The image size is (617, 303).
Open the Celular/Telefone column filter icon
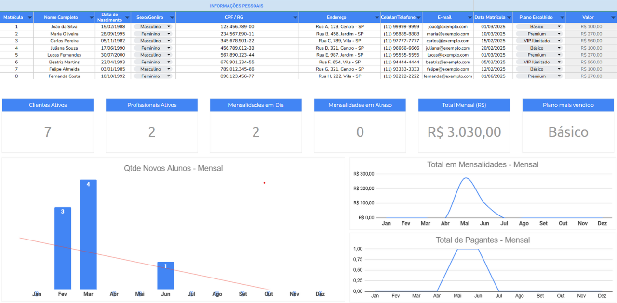[419, 17]
